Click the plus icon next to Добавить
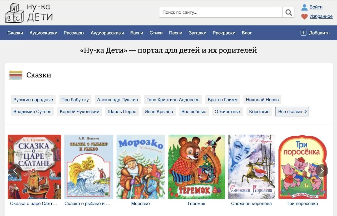Image resolution: width=337 pixels, height=216 pixels. click(x=304, y=33)
